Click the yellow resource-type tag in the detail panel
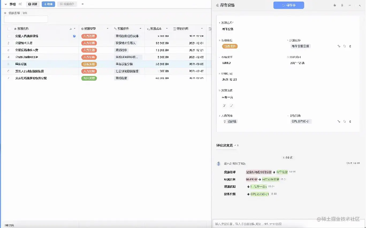This screenshot has width=366, height=228. coord(230,46)
